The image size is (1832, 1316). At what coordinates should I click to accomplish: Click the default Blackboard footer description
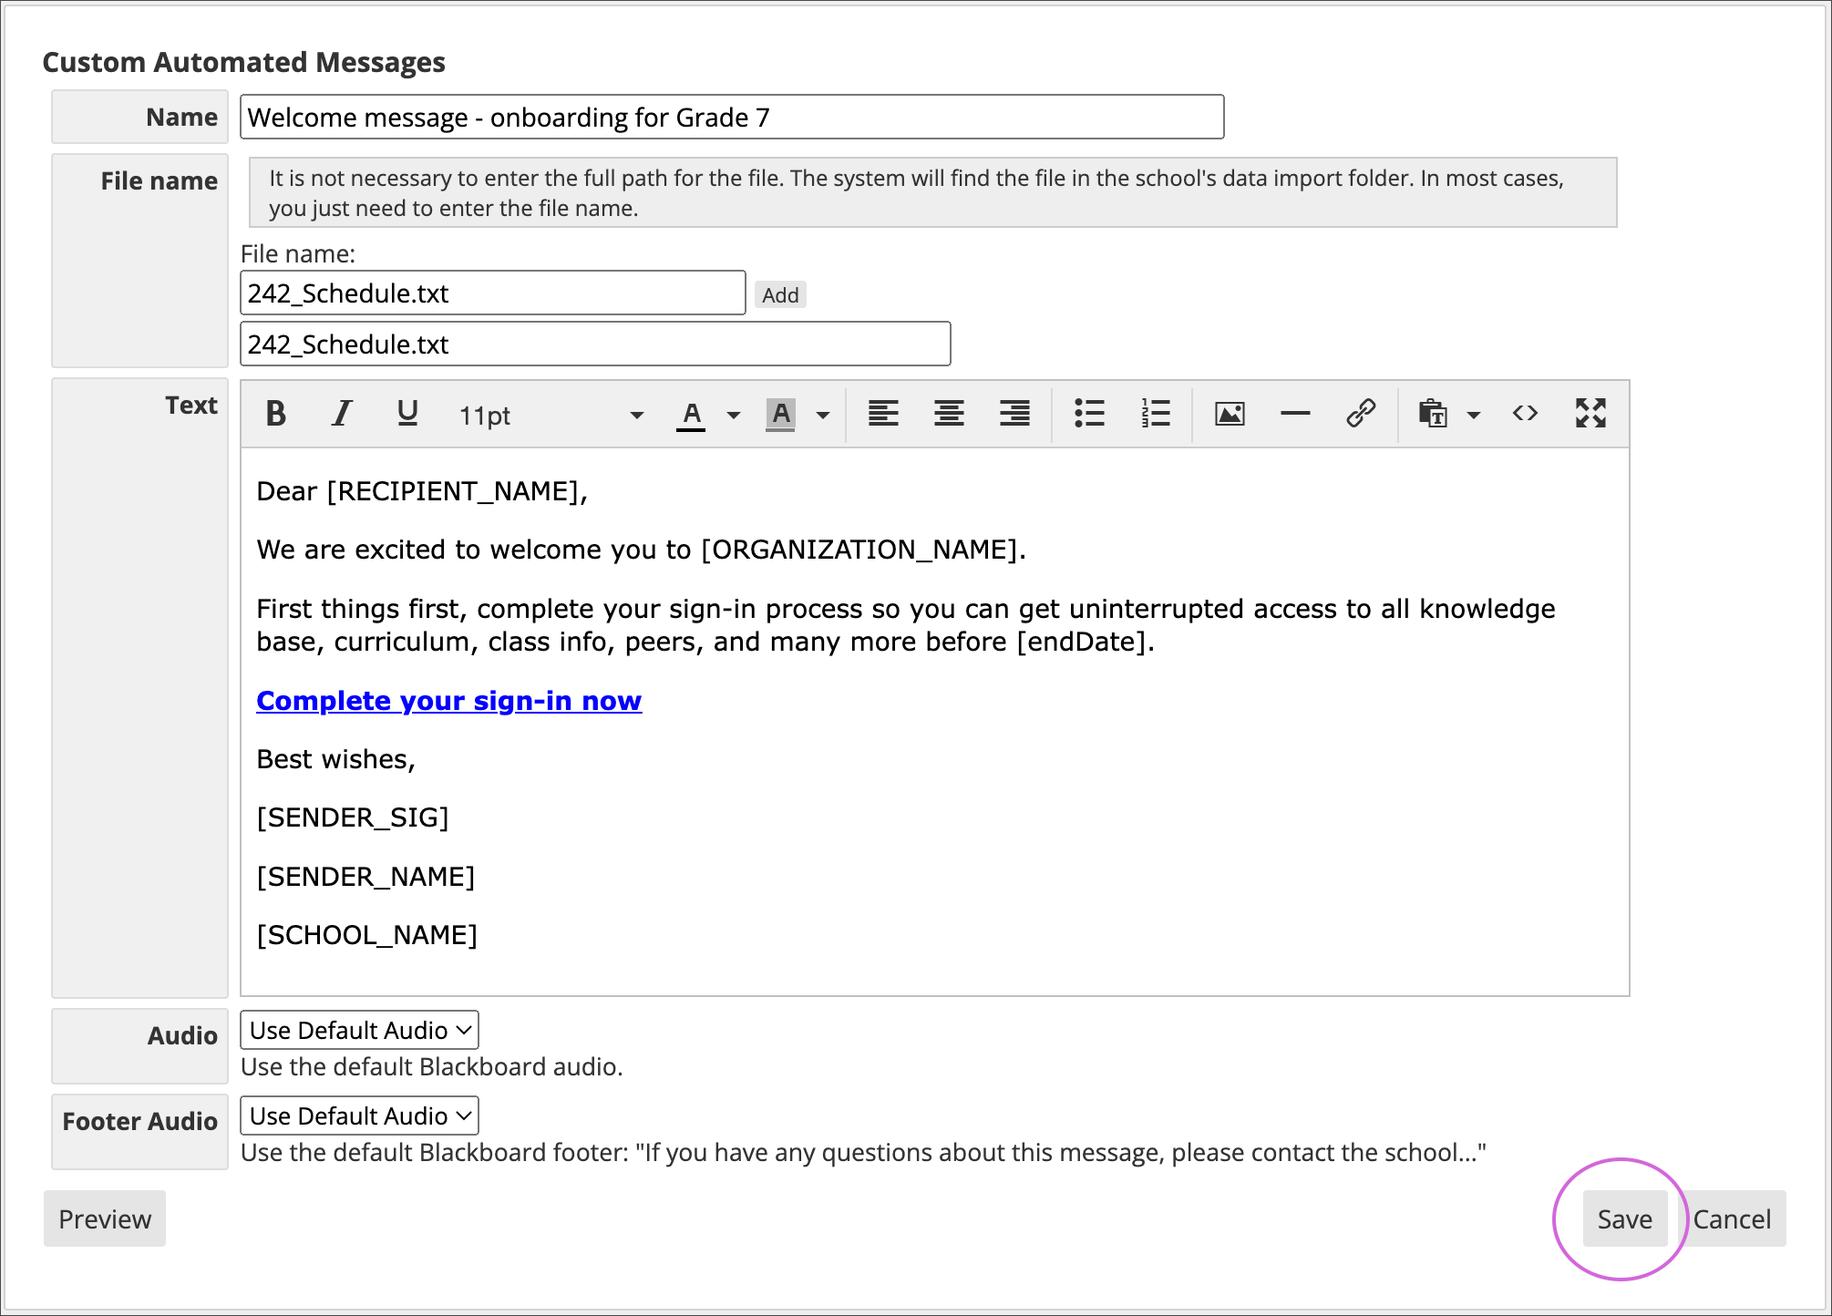864,1152
